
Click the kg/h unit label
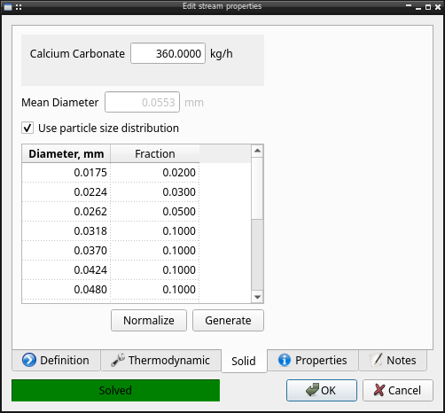tap(222, 54)
